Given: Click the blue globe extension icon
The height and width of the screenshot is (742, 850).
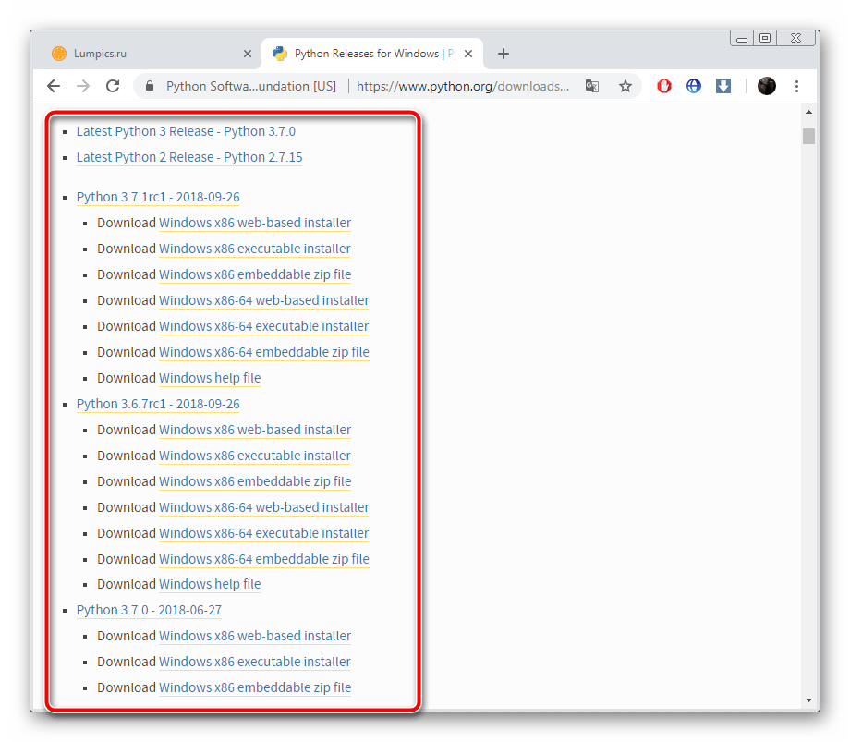Looking at the screenshot, I should coord(693,86).
